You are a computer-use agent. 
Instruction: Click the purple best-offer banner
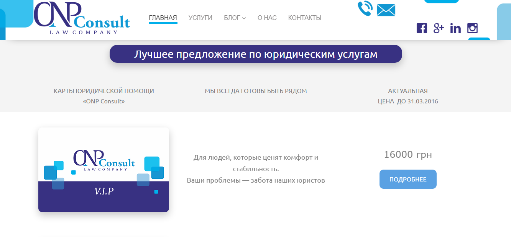(256, 54)
